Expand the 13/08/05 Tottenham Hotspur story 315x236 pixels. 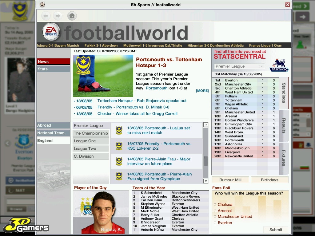142,101
